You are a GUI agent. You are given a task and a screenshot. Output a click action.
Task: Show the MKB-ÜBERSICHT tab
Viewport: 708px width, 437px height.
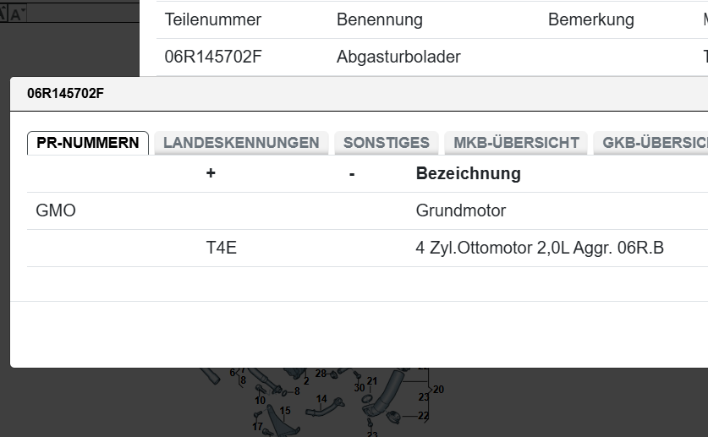(x=516, y=143)
